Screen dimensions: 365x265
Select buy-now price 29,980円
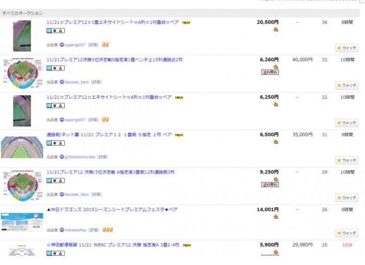pos(303,245)
